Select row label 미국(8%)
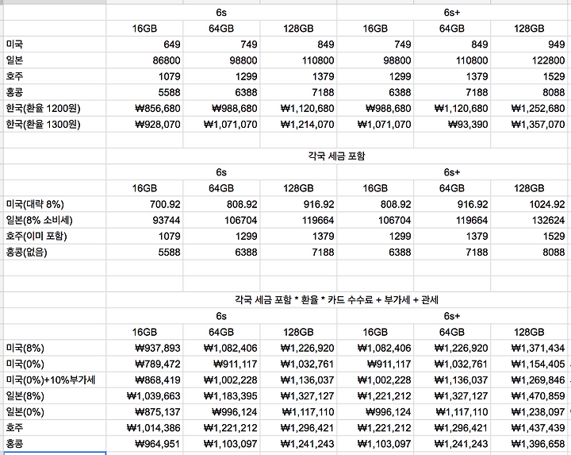Image resolution: width=571 pixels, height=455 pixels. (x=55, y=348)
